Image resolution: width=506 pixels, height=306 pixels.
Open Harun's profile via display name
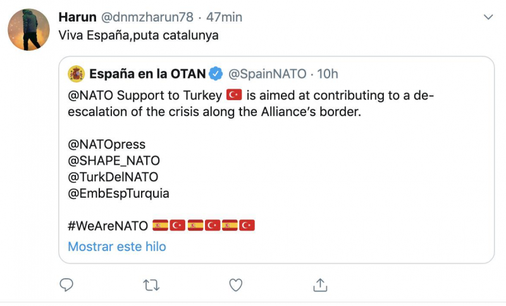point(77,16)
